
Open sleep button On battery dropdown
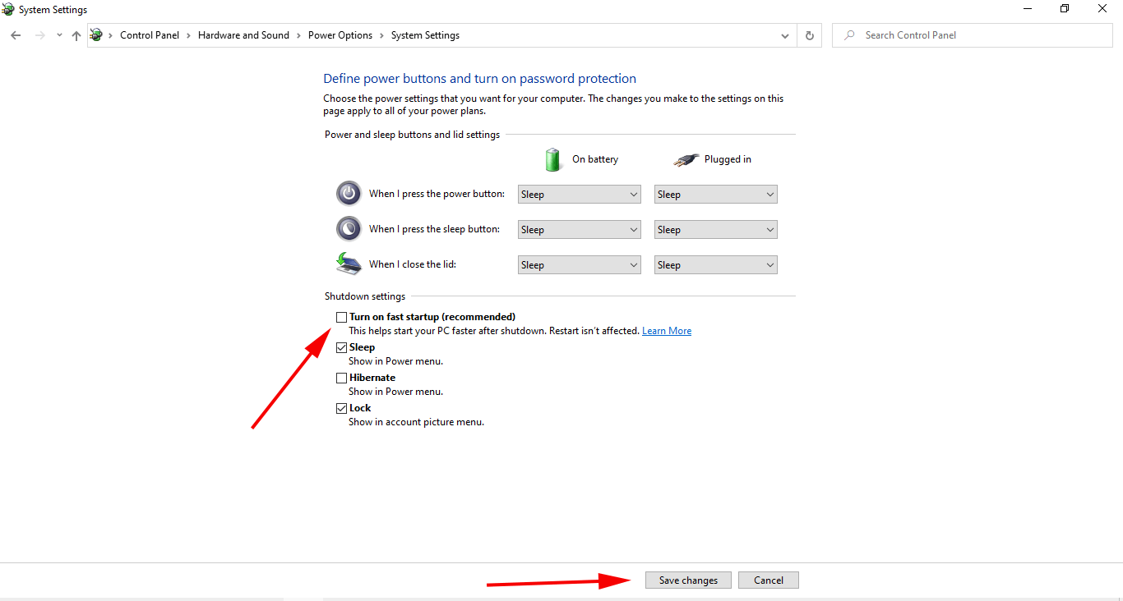[580, 230]
